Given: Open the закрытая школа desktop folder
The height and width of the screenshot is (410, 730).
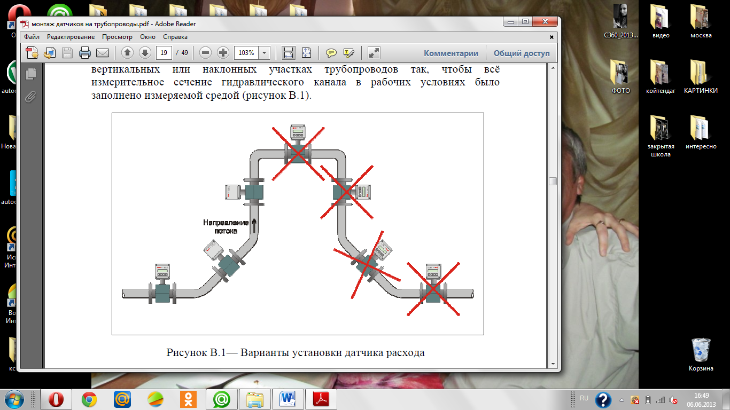Looking at the screenshot, I should click(661, 136).
